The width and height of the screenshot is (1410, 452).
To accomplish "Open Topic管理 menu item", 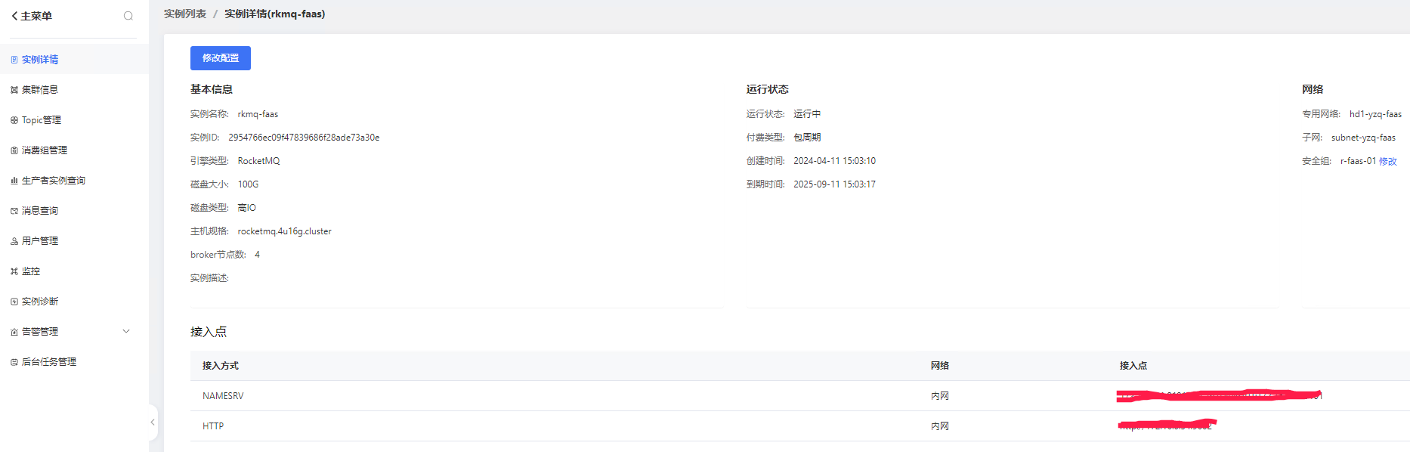I will 74,119.
